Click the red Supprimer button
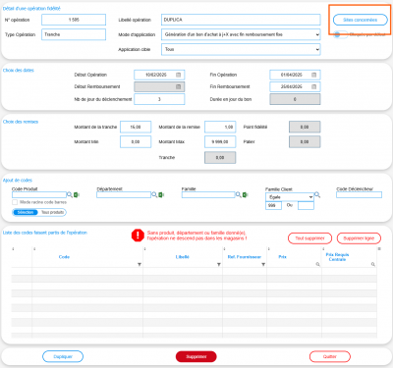393x368 pixels. 196,356
